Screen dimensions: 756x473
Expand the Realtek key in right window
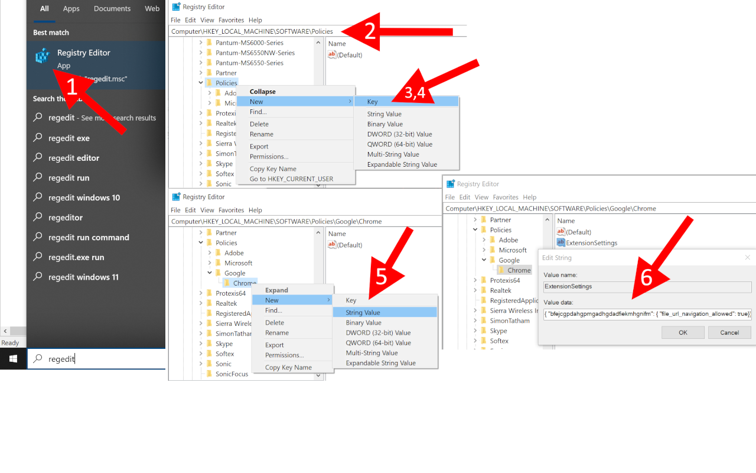click(475, 290)
